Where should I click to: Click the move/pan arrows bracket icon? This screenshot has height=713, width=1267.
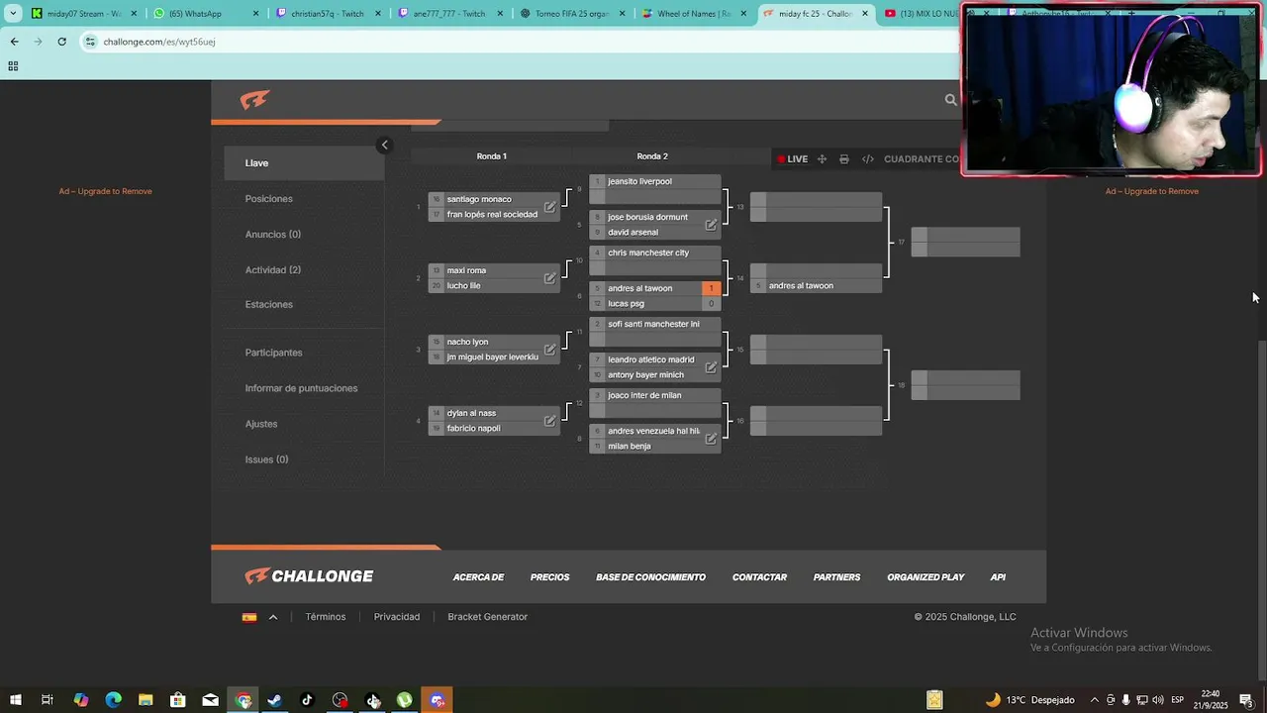(822, 159)
